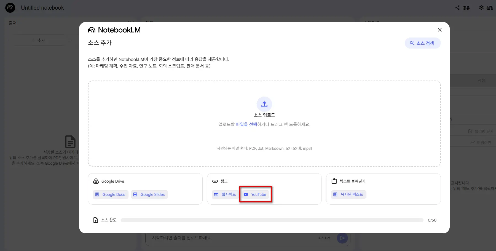Click the 0/50 source count text
This screenshot has width=496, height=251.
(432, 220)
